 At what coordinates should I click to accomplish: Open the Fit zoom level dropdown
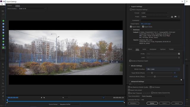66,97
